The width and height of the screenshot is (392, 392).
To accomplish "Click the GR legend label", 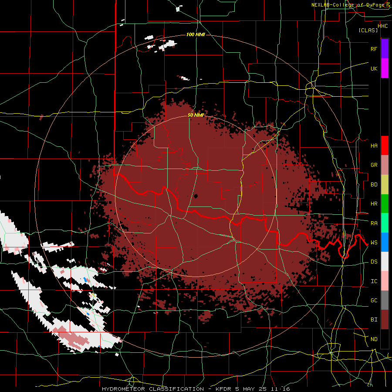I will 374,165.
